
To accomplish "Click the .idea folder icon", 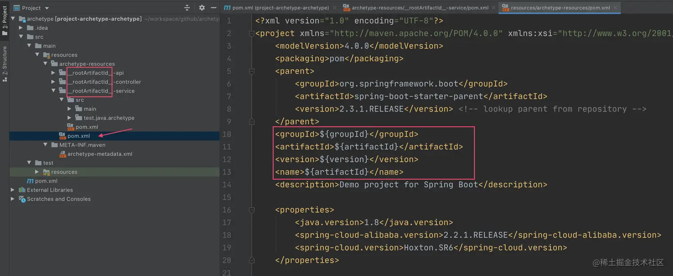I will point(30,28).
